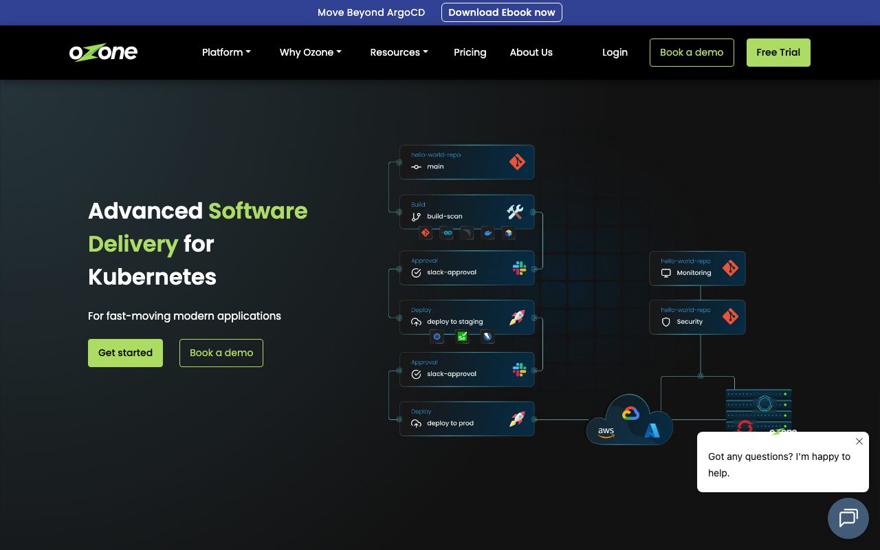This screenshot has height=550, width=880.
Task: Click the "Move Beyond ArgoCD" banner text
Action: (x=371, y=12)
